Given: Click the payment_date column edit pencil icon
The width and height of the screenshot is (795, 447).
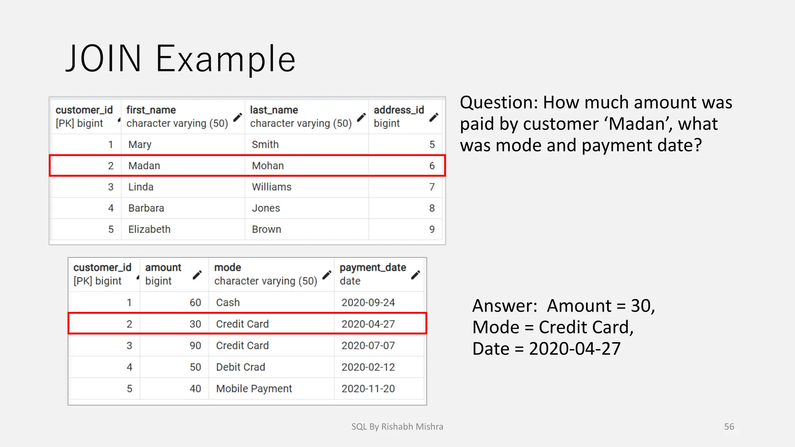Looking at the screenshot, I should click(416, 275).
